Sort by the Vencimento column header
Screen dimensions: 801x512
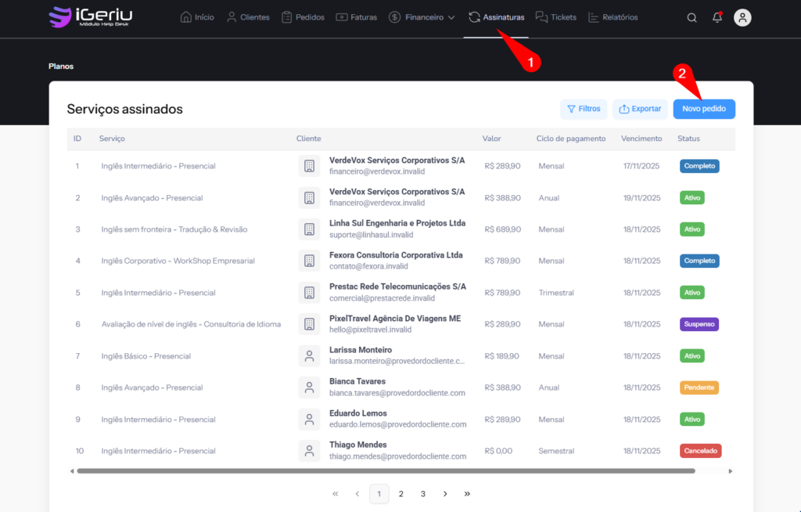tap(641, 139)
